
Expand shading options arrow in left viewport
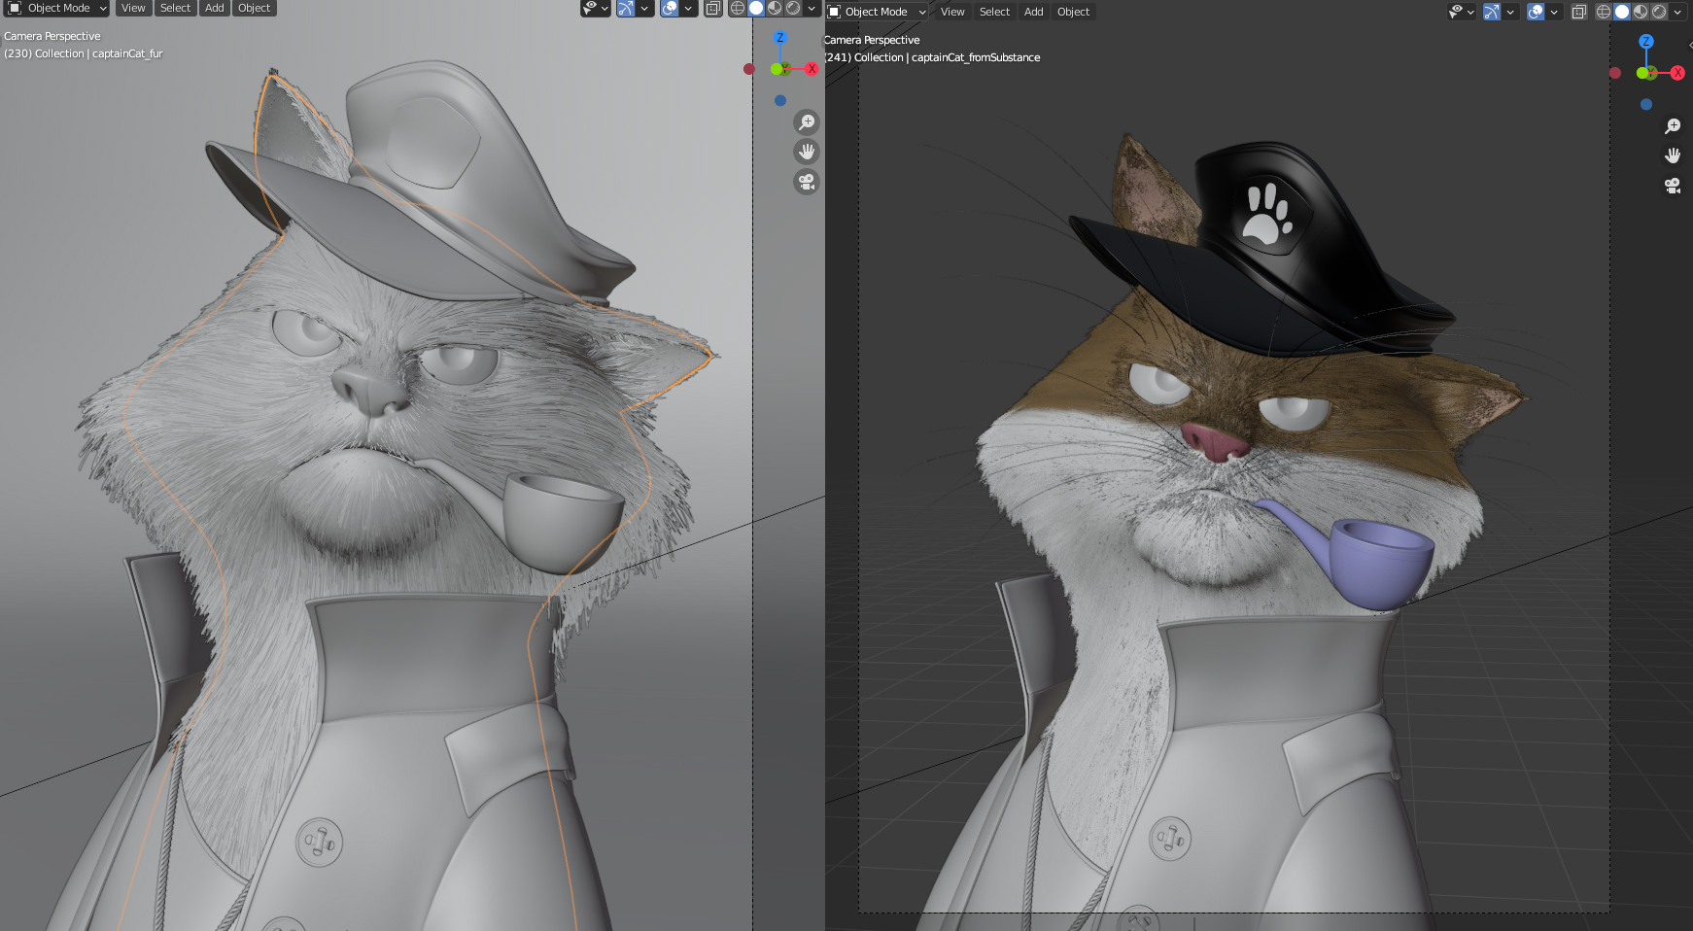tap(812, 8)
